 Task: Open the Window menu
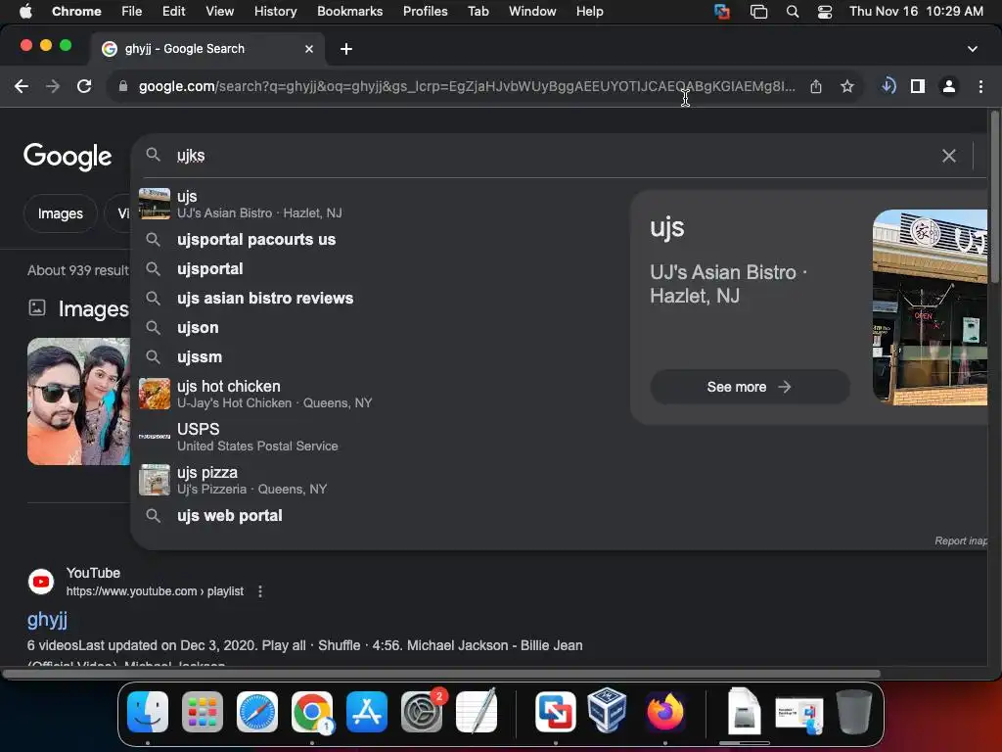532,11
